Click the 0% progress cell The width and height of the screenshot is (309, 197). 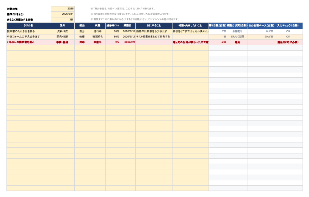pos(113,42)
